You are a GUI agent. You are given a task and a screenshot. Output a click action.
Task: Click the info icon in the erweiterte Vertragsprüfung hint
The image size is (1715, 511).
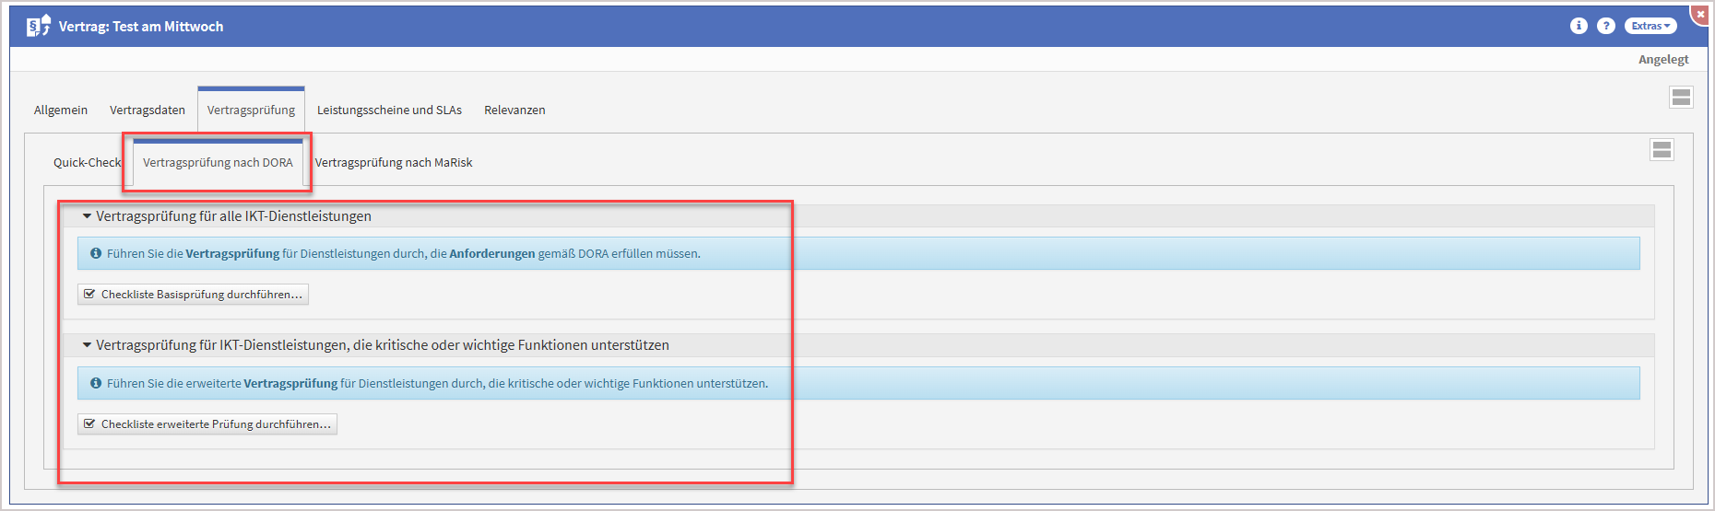(96, 383)
